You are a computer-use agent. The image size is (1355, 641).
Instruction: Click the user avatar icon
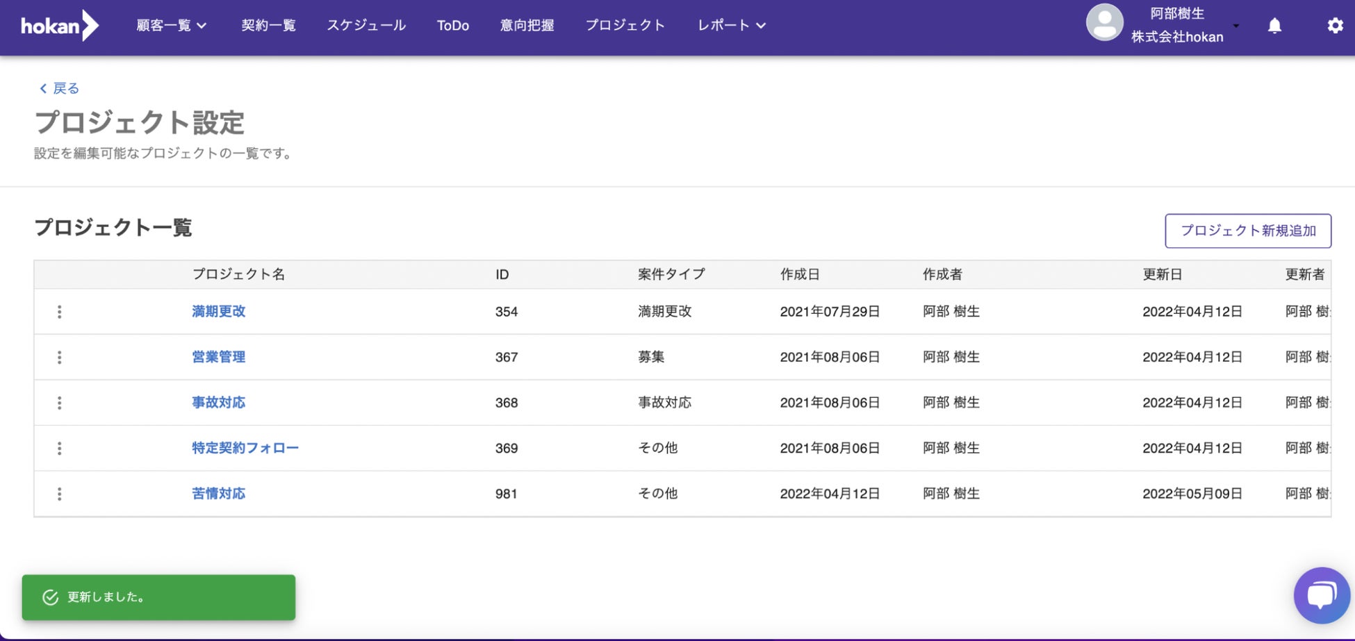coord(1104,23)
